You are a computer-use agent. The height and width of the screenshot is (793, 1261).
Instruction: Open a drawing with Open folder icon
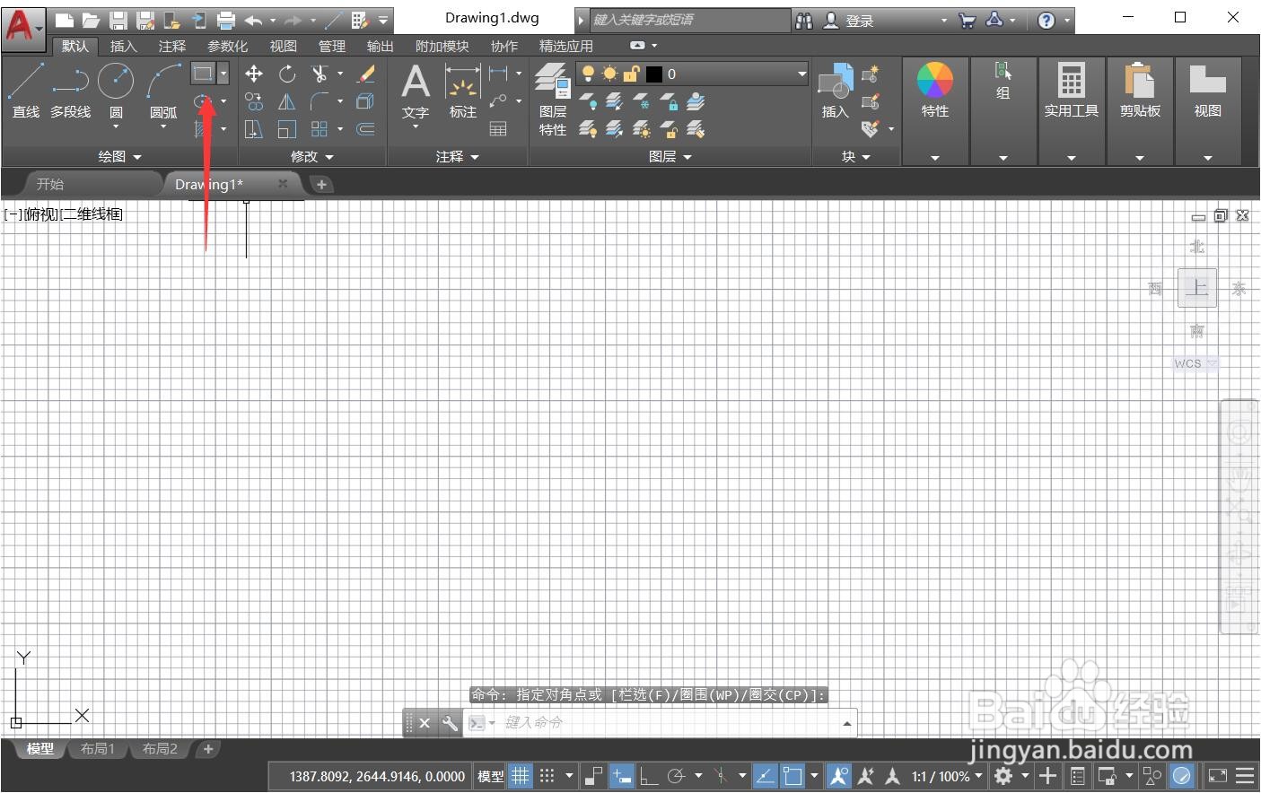[91, 20]
